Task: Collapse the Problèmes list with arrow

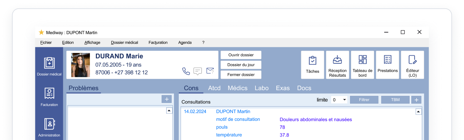Action: (169, 110)
